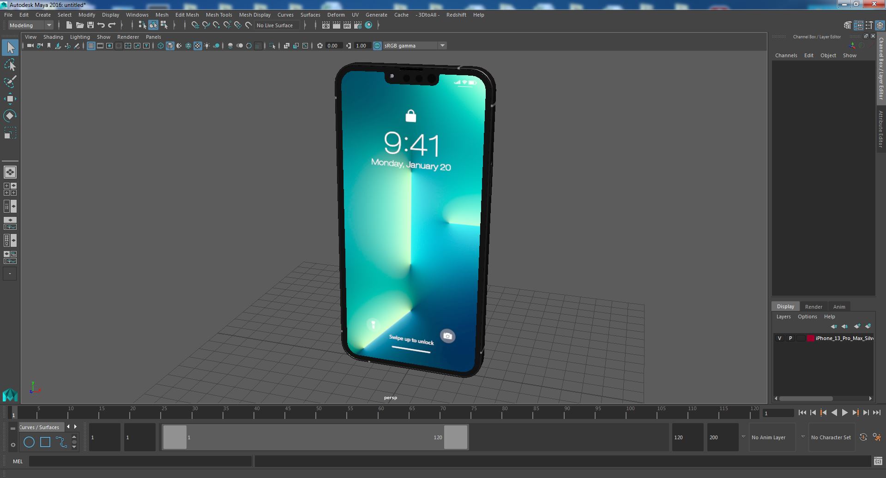
Task: Open the sRGB gamma view transform dropdown
Action: coord(415,46)
